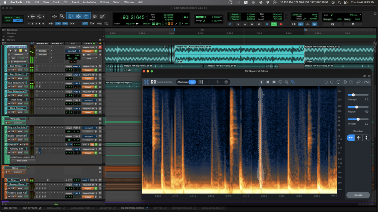Select the horizontal Direction option
The width and height of the screenshot is (378, 212).
[351, 138]
